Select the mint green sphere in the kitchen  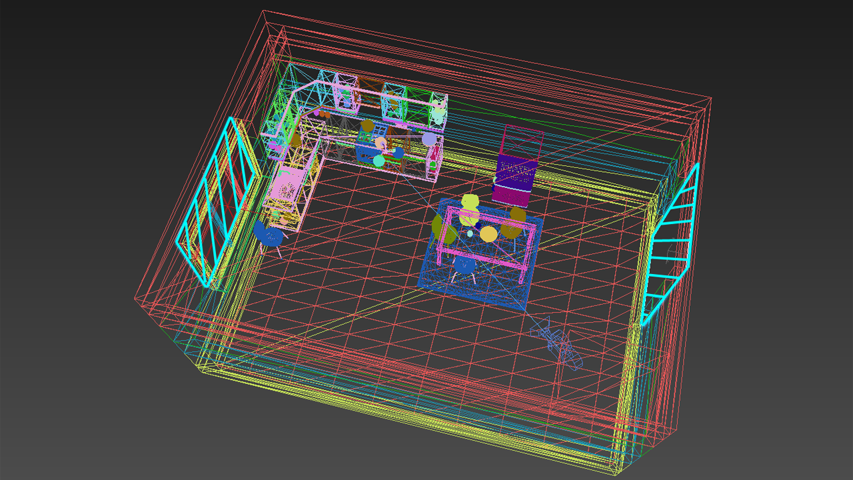[379, 161]
